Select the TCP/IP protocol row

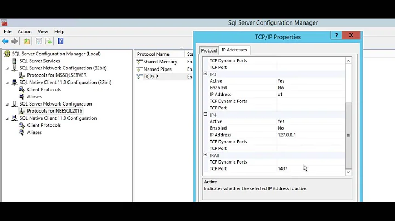[x=151, y=77]
